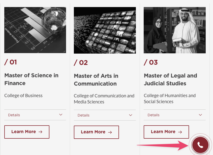Open Details label for Communication and Media Sciences program
The image size is (213, 155).
pyautogui.click(x=84, y=115)
